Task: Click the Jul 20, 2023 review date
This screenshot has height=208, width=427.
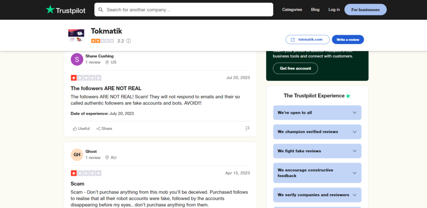Action: 238,78
